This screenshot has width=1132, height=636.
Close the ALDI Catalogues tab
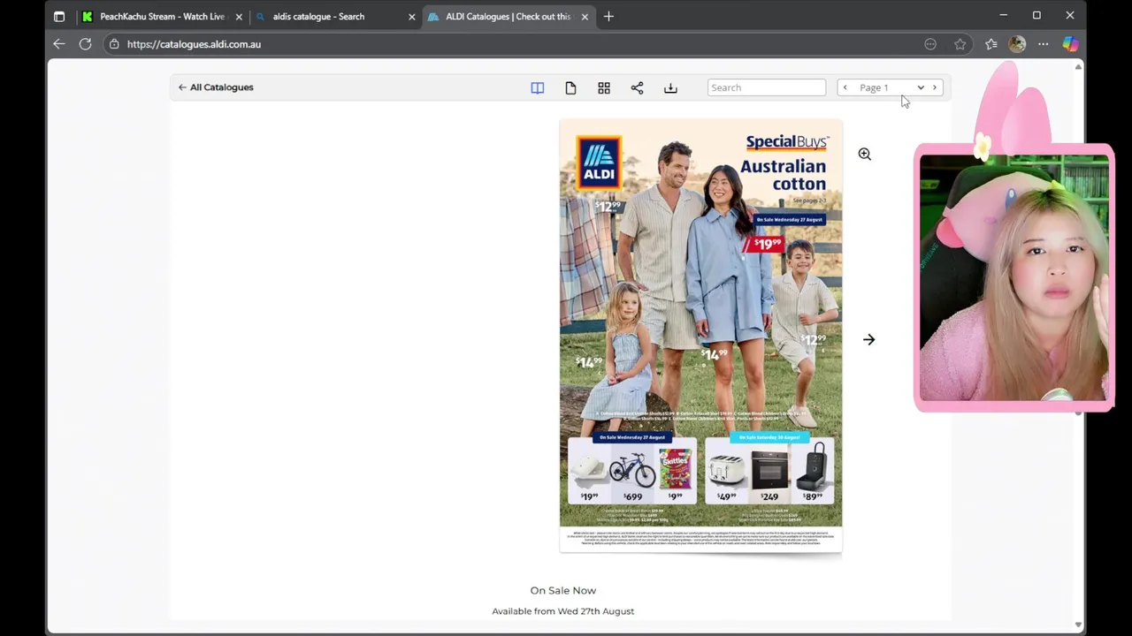585,17
